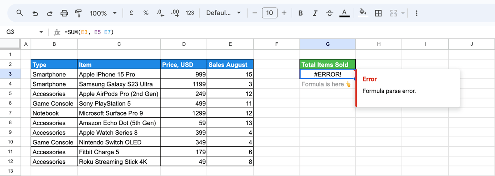Click the formula bar with =SUM(E3, E5 E7)
This screenshot has width=495, height=176.
[x=277, y=32]
